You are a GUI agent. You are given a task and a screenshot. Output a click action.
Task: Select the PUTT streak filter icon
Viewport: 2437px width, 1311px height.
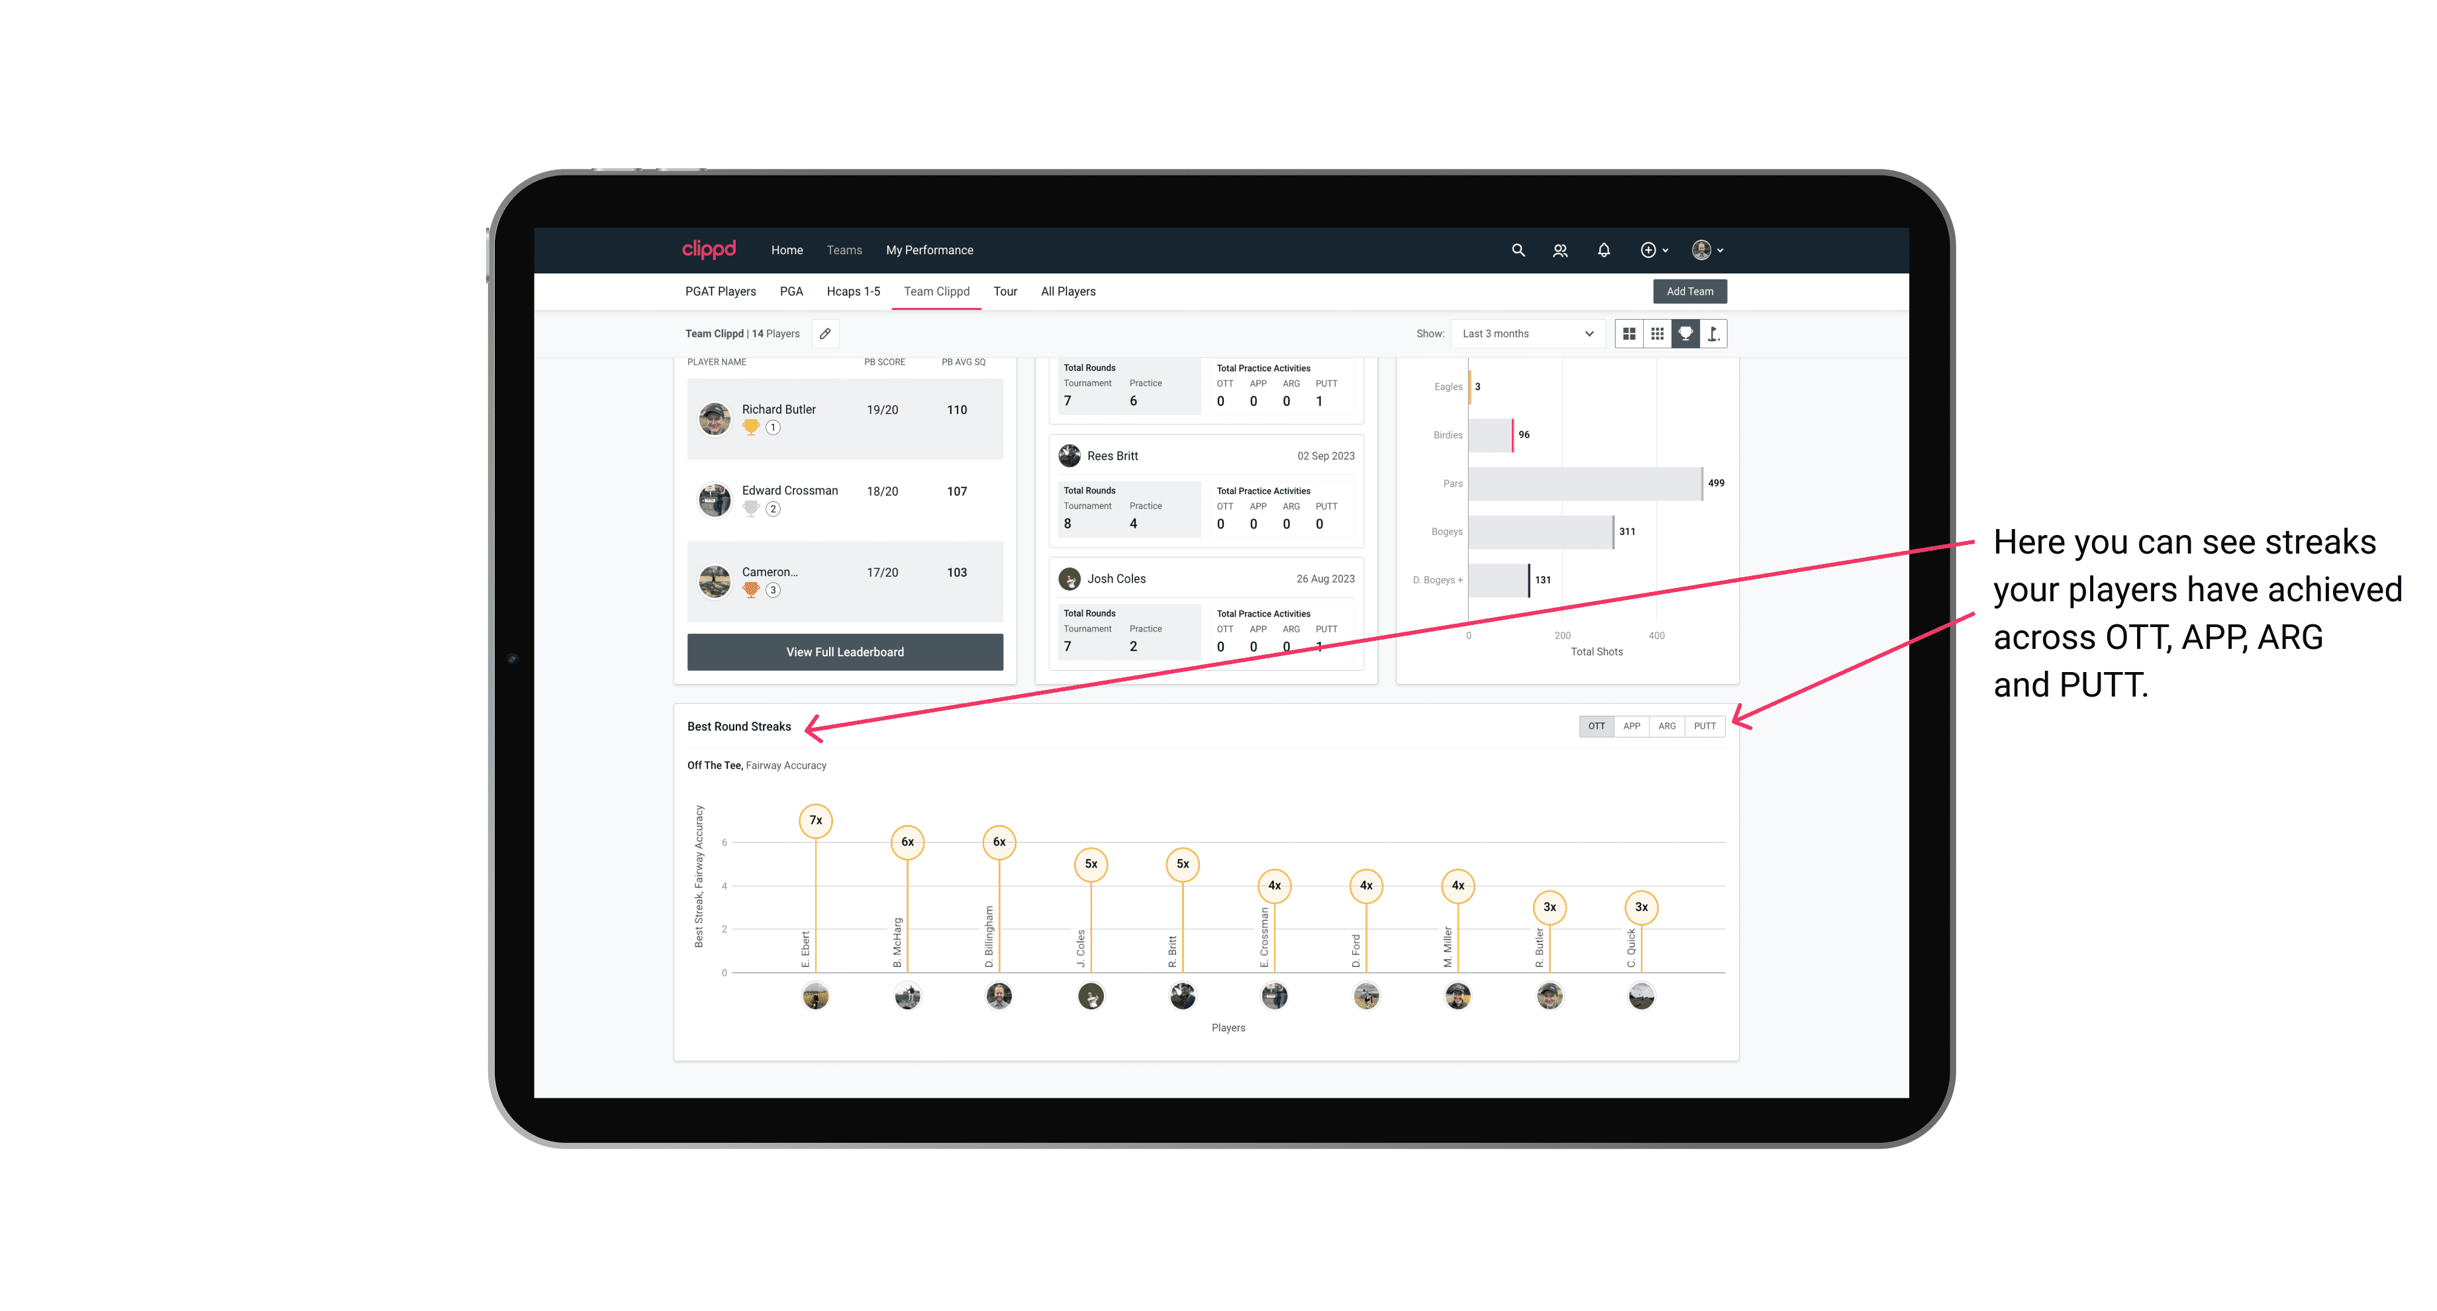[1706, 726]
